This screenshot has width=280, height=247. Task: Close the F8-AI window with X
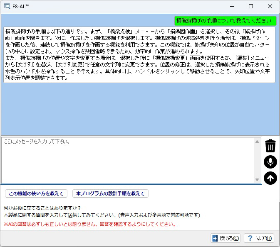(270, 6)
